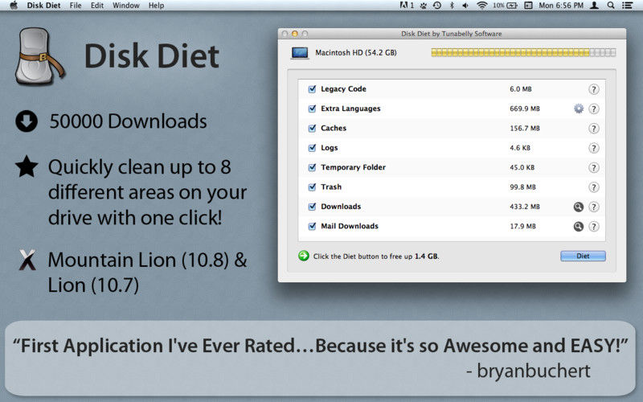Screen dimensions: 643x402
Task: Click the free up 1.4 GB message
Action: click(376, 256)
